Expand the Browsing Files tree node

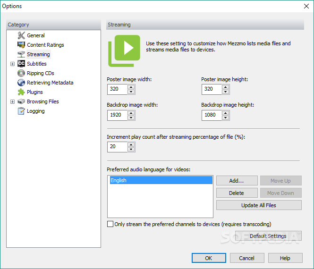tap(12, 101)
